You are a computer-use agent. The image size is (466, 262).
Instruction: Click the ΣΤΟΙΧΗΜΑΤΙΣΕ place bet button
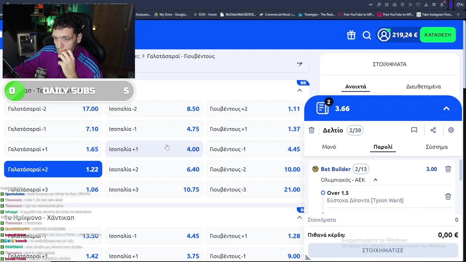(383, 250)
